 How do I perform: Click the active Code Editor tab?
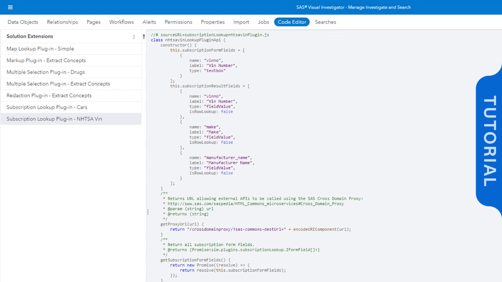(x=292, y=22)
